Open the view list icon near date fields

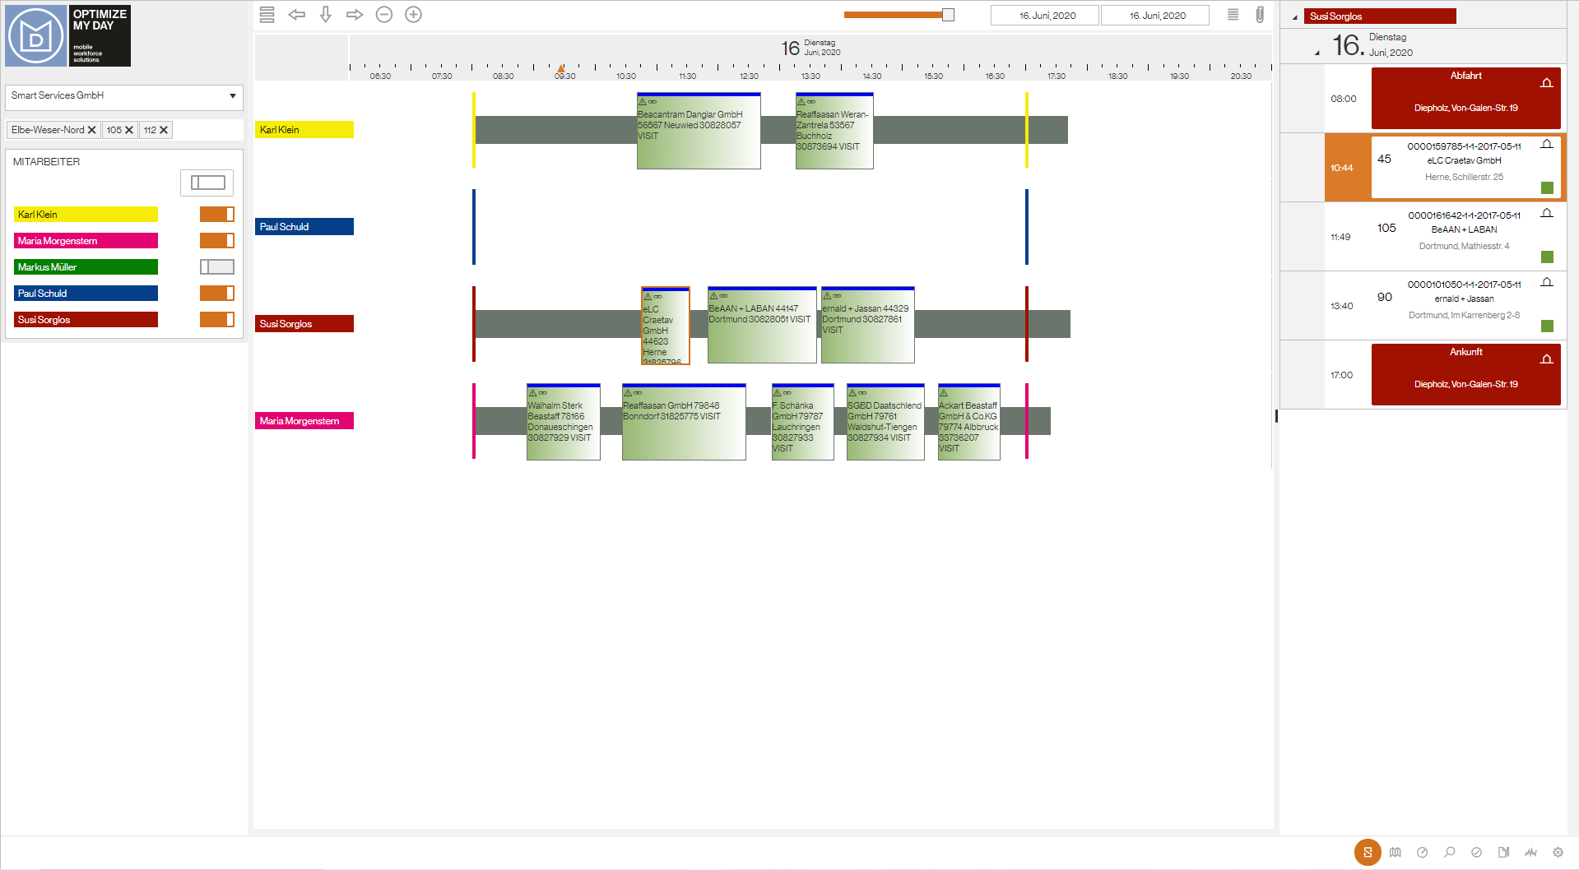(1231, 14)
